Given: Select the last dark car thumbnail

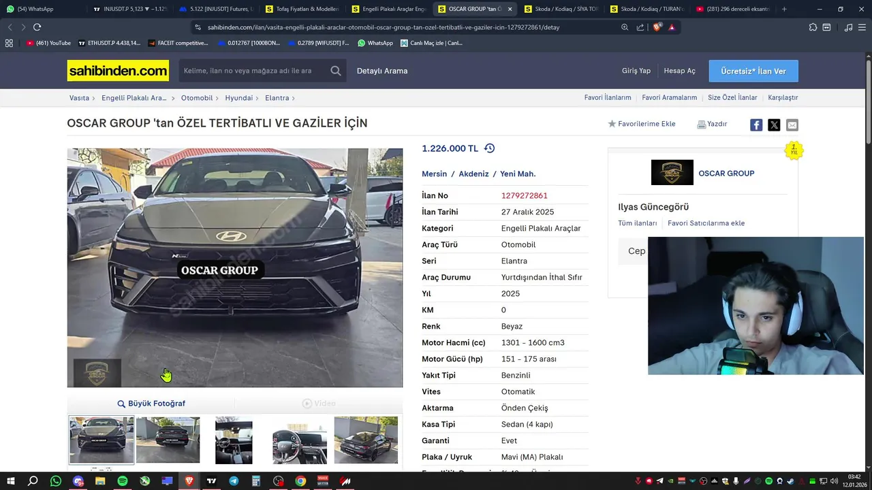Looking at the screenshot, I should tap(366, 440).
